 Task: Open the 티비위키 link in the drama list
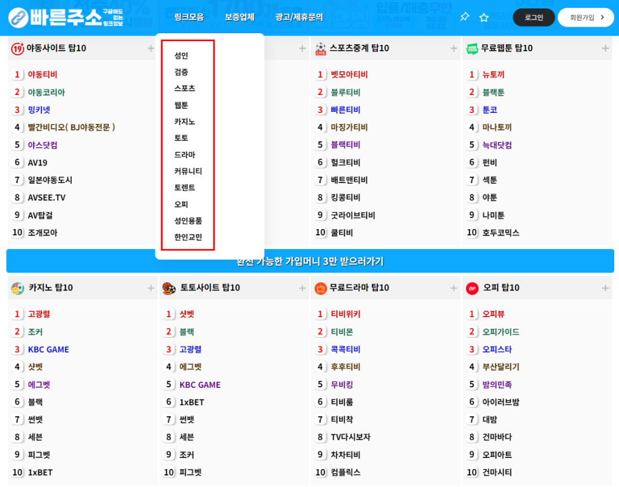point(345,314)
